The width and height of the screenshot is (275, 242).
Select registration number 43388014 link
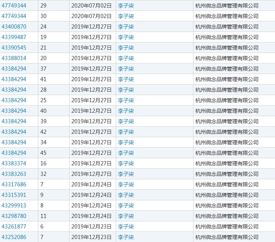pos(14,58)
